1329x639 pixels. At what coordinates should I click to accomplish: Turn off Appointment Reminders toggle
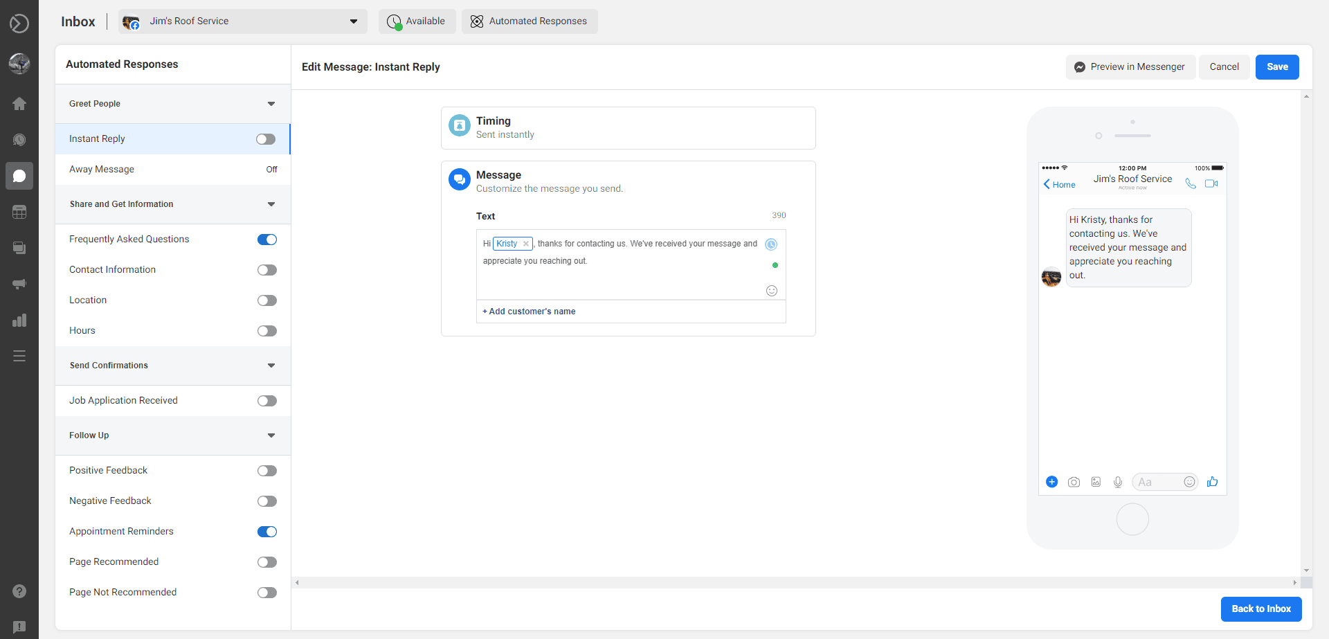pyautogui.click(x=266, y=532)
